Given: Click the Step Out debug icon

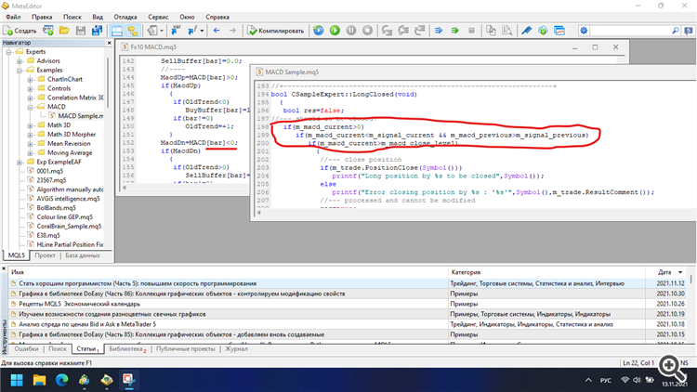Looking at the screenshot, I should point(420,31).
